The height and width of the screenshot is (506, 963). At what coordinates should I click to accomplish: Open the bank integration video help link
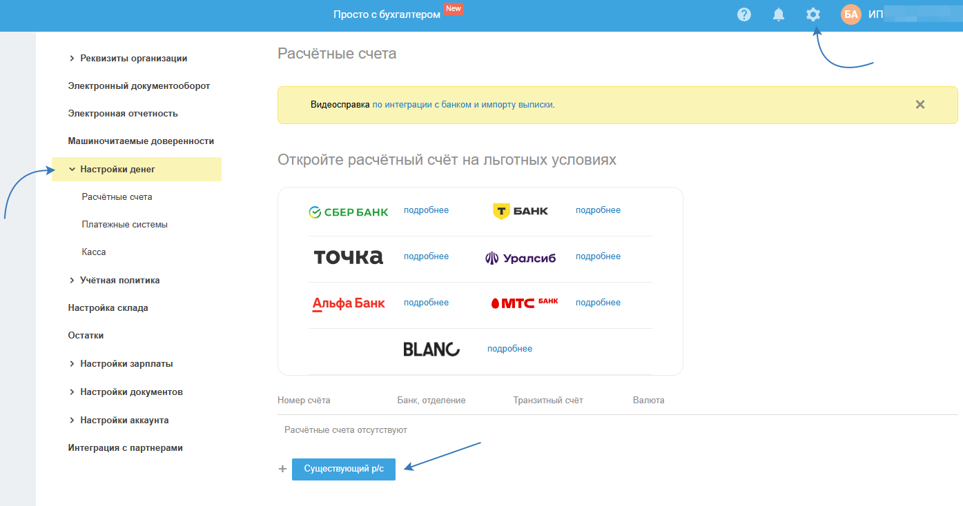(x=463, y=105)
